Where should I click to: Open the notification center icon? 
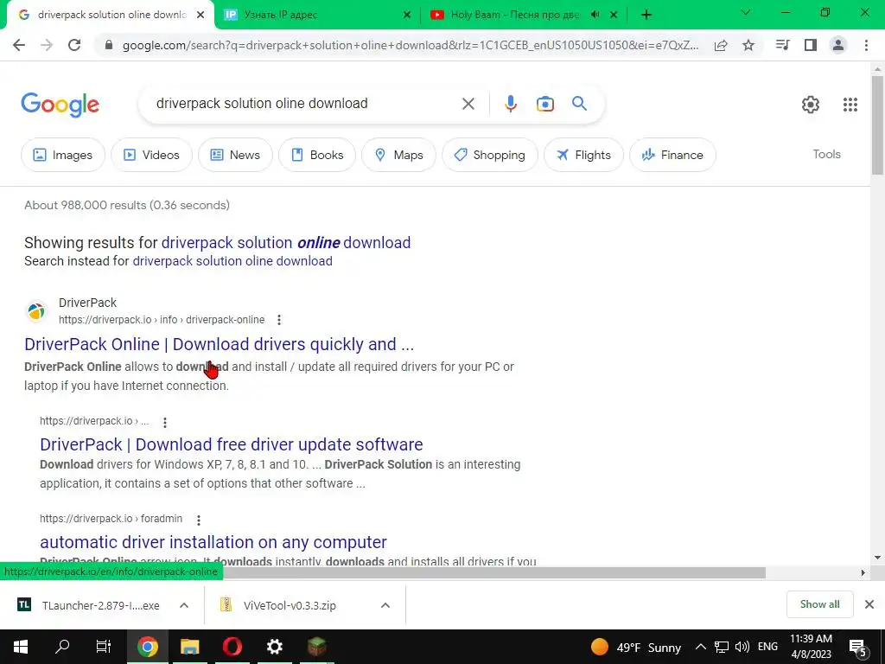[x=858, y=648]
